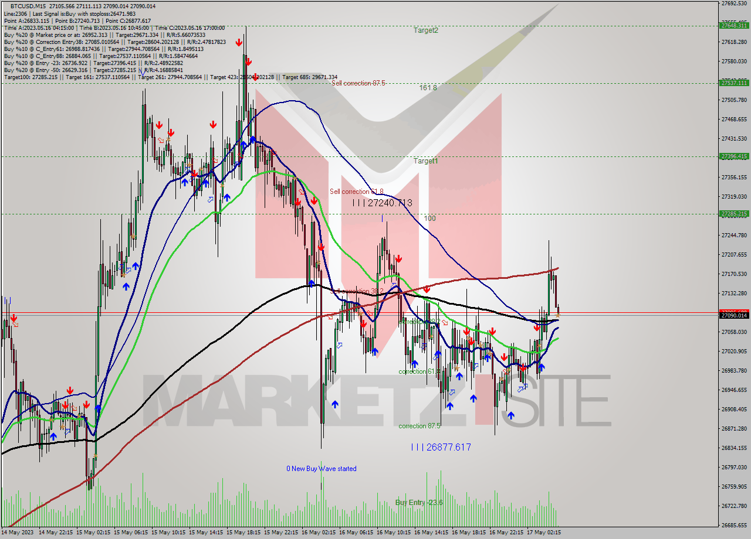The width and height of the screenshot is (751, 539).
Task: Select 'Buy %20 @ Correction Entry38' line
Action: 115,42
